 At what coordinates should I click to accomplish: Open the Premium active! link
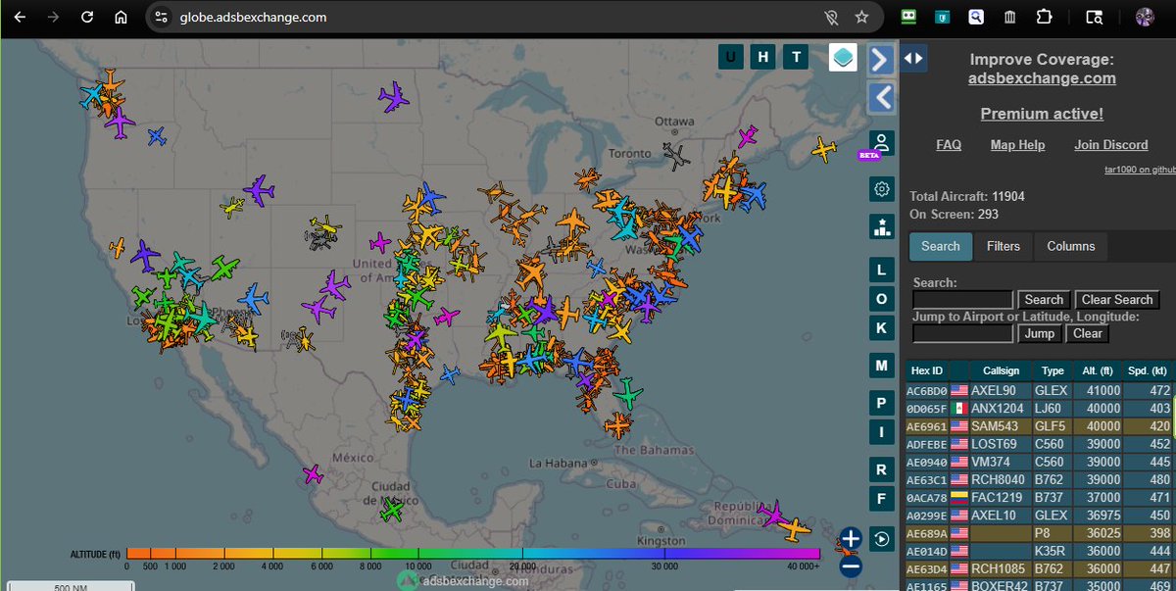click(x=1042, y=114)
